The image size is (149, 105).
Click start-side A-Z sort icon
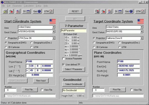pyautogui.click(x=18, y=12)
